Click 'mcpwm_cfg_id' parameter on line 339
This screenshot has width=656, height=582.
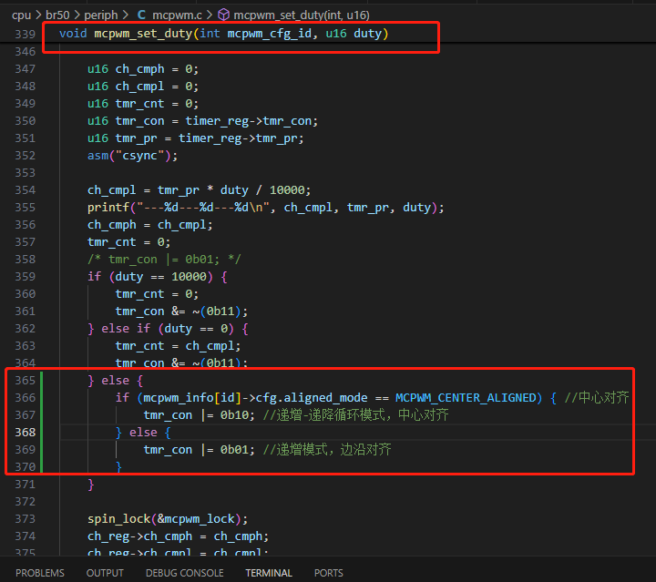point(270,34)
